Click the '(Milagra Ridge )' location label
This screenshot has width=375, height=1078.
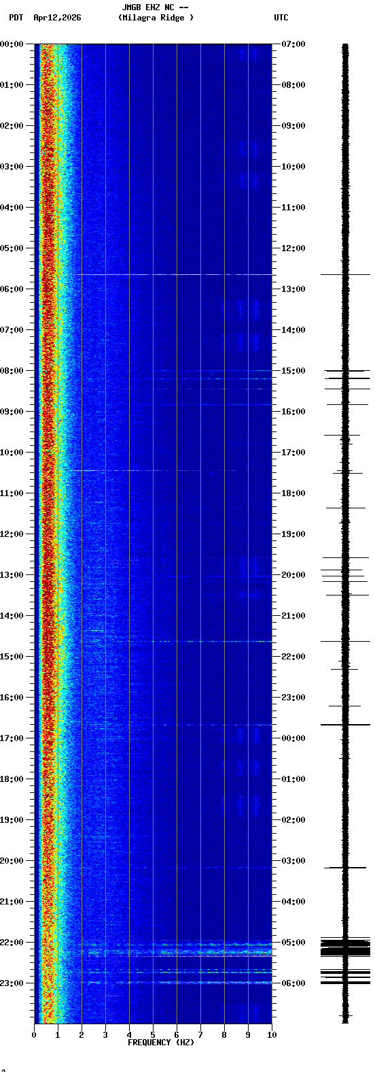click(156, 18)
